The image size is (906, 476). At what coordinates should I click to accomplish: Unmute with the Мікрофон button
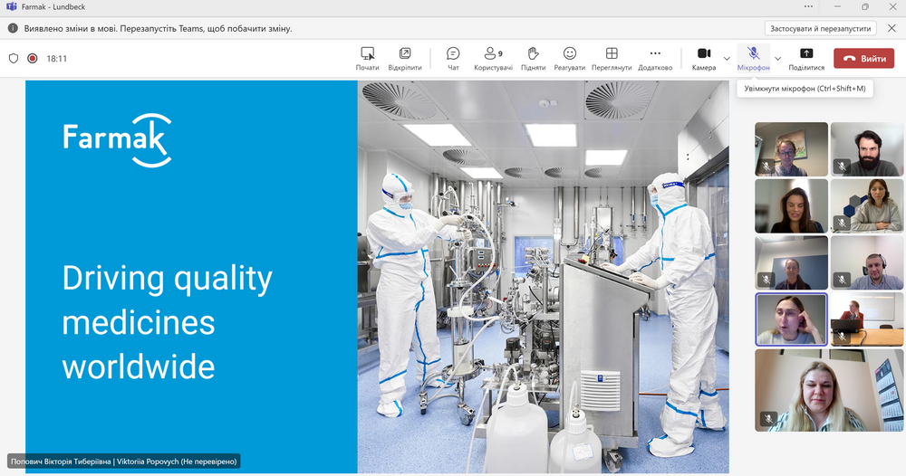pyautogui.click(x=753, y=59)
